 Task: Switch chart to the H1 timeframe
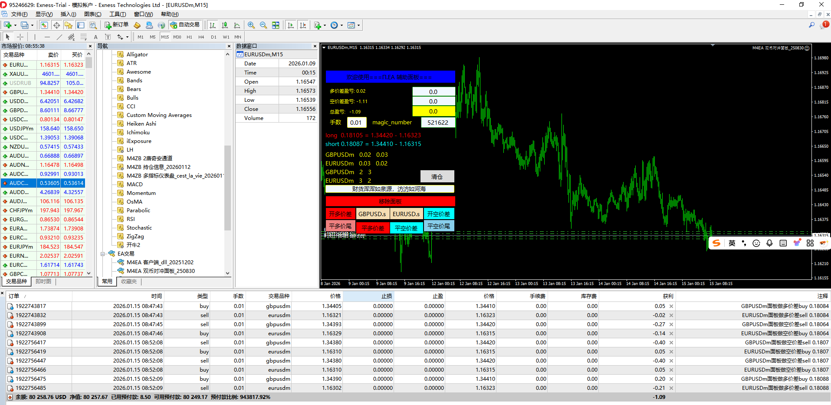pos(189,37)
